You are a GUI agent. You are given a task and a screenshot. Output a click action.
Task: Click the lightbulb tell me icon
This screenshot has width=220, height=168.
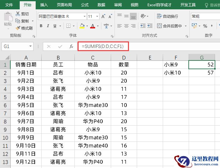[206, 5]
